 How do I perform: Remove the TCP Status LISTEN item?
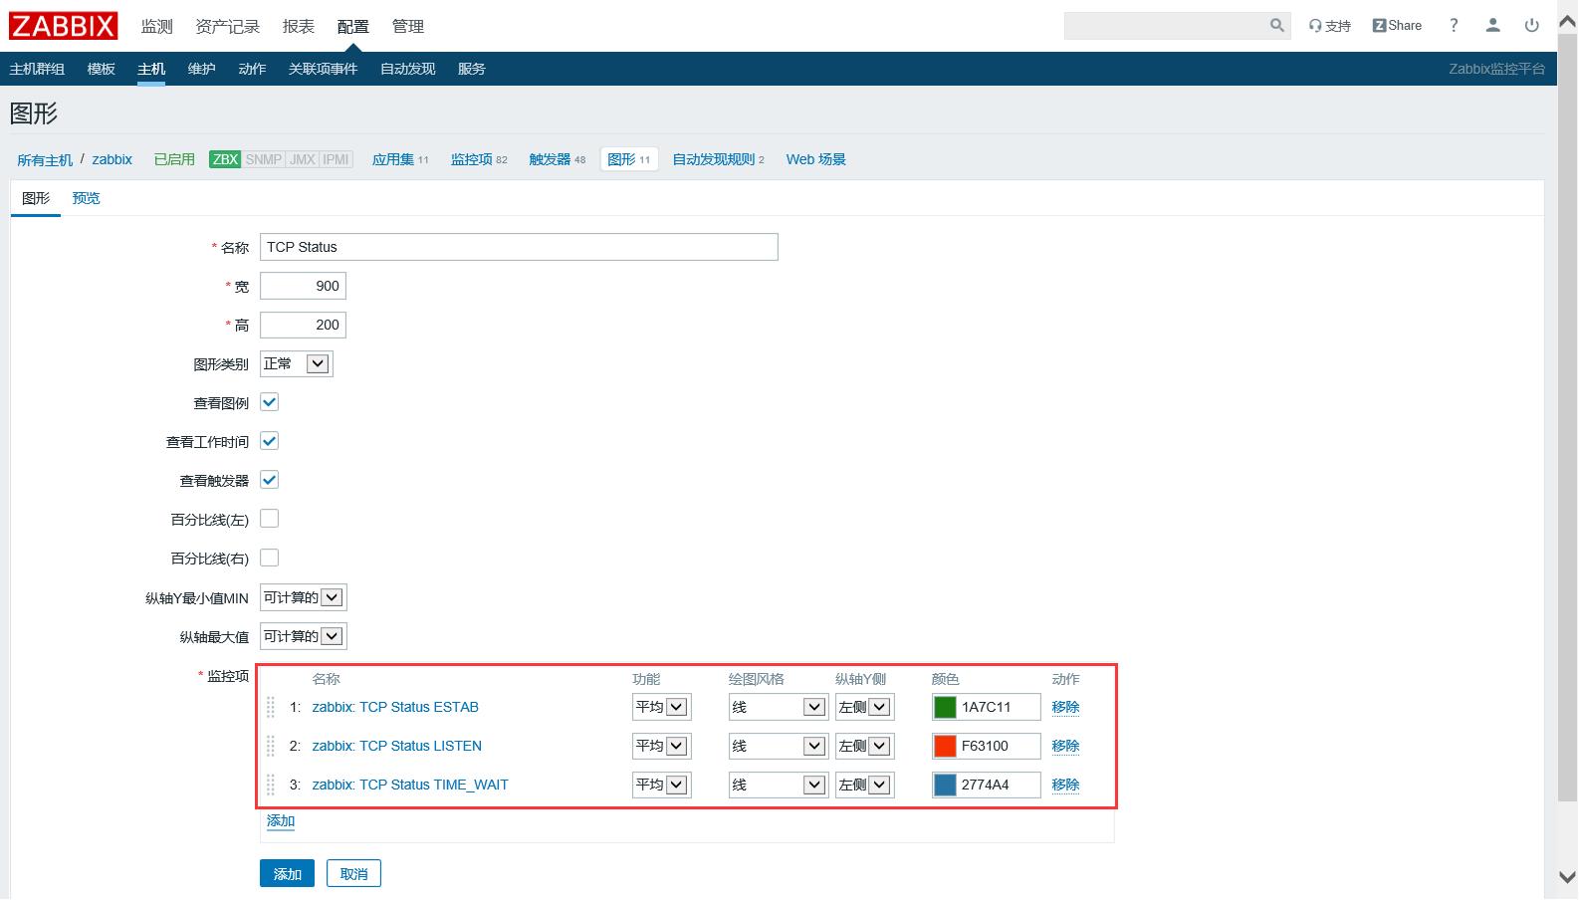[x=1065, y=746]
